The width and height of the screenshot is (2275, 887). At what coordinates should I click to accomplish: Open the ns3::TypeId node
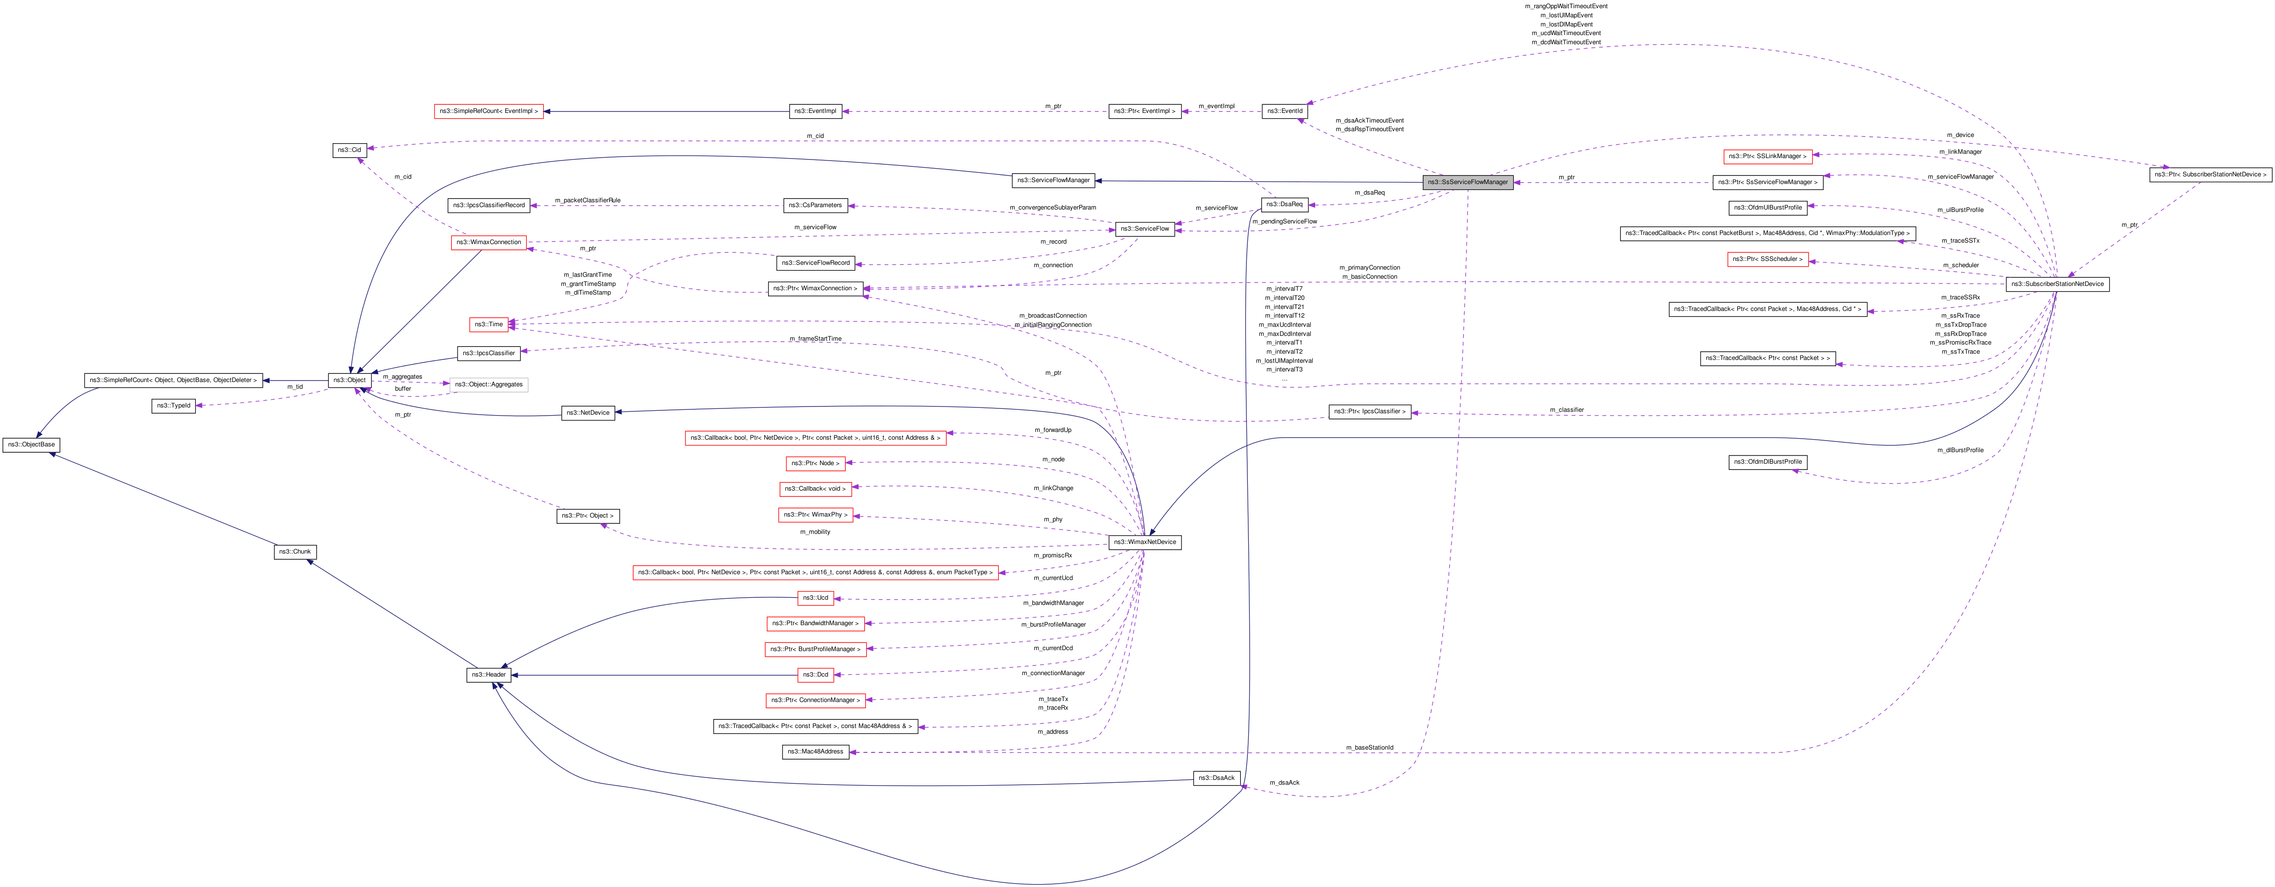click(173, 406)
